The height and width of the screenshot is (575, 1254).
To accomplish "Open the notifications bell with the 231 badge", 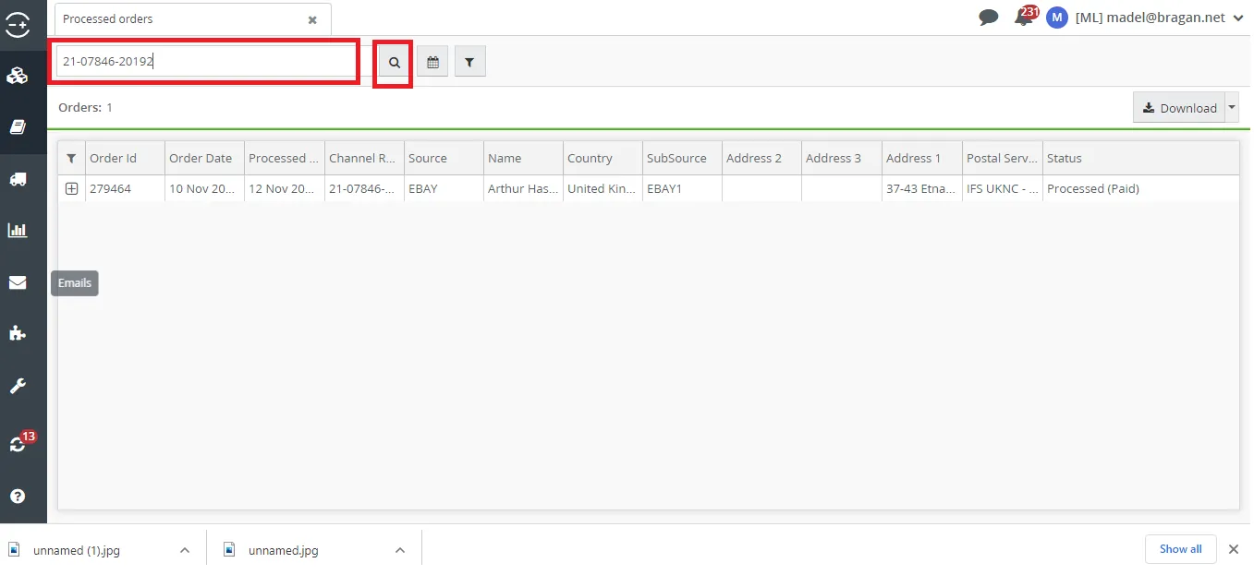I will point(1023,18).
